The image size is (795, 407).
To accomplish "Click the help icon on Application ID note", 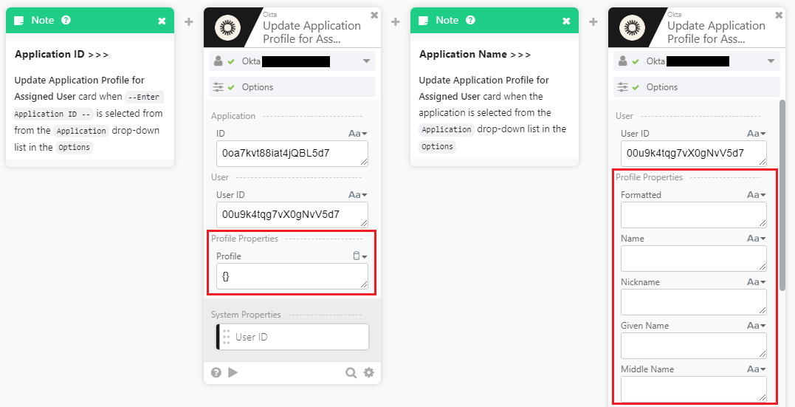I will click(66, 21).
